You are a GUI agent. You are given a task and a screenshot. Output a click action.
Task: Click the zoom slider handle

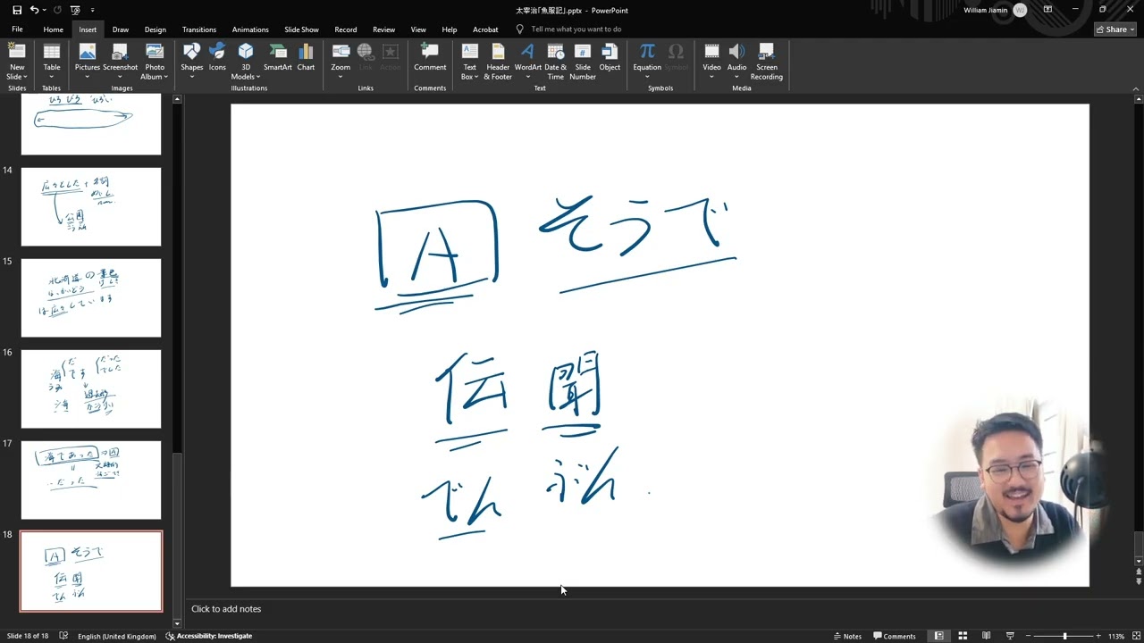(x=1064, y=636)
